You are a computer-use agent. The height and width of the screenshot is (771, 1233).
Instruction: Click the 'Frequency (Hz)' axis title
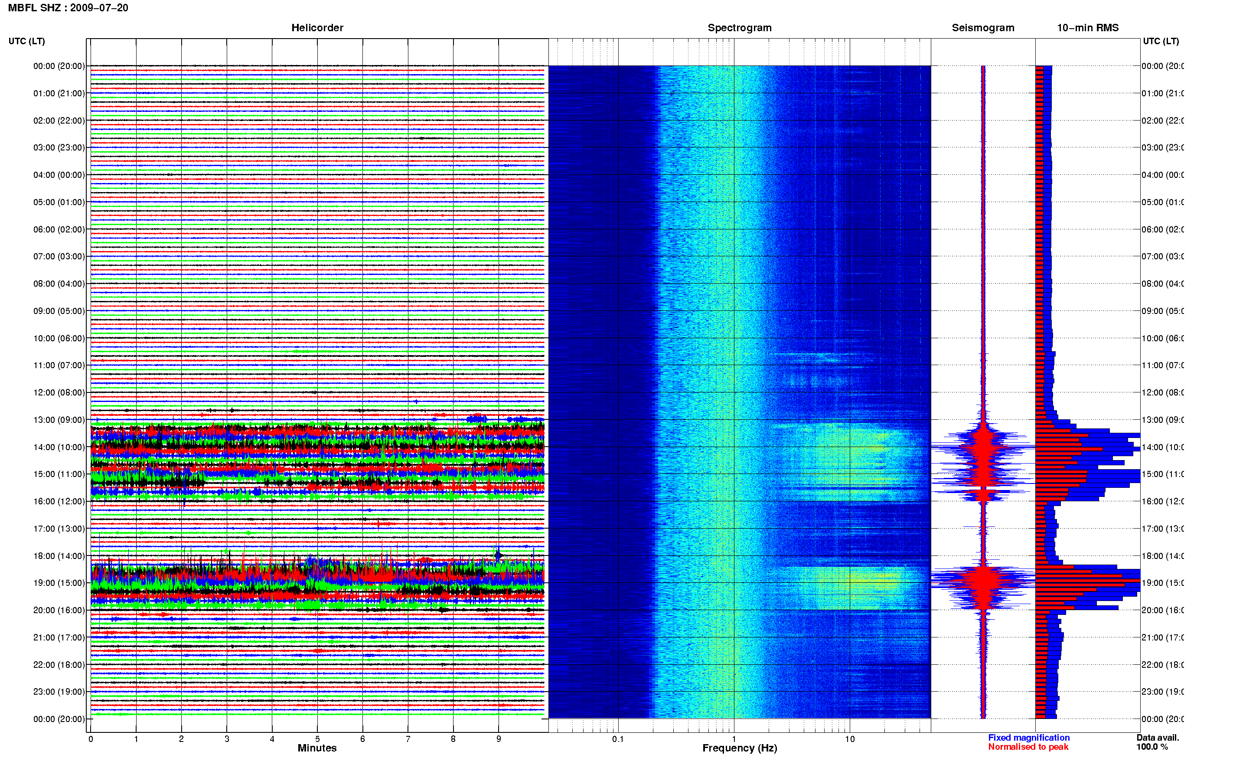[x=740, y=748]
